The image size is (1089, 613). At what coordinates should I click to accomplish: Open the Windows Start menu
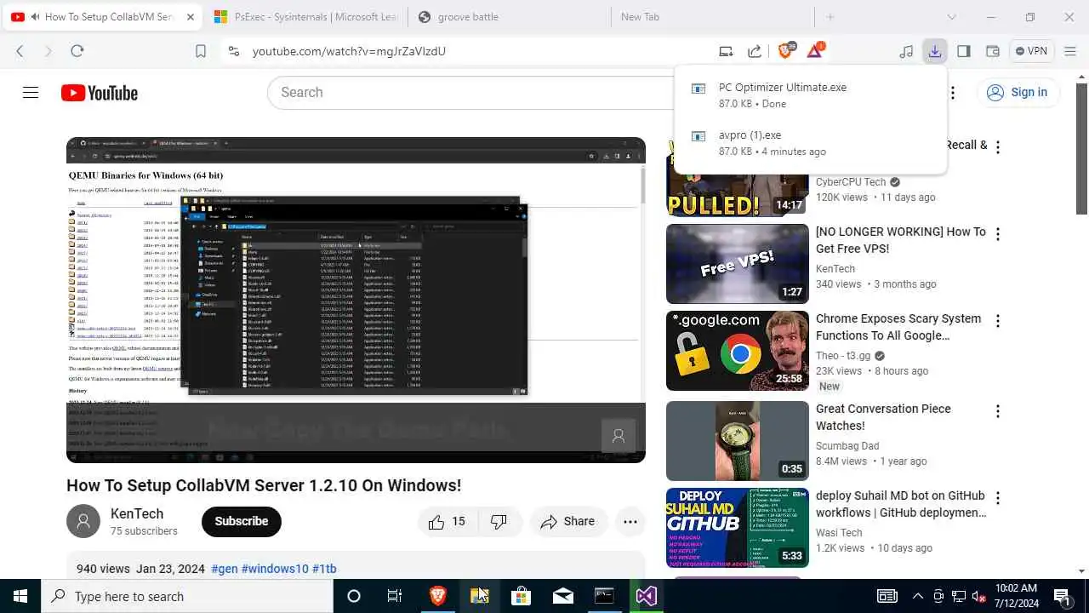click(20, 596)
